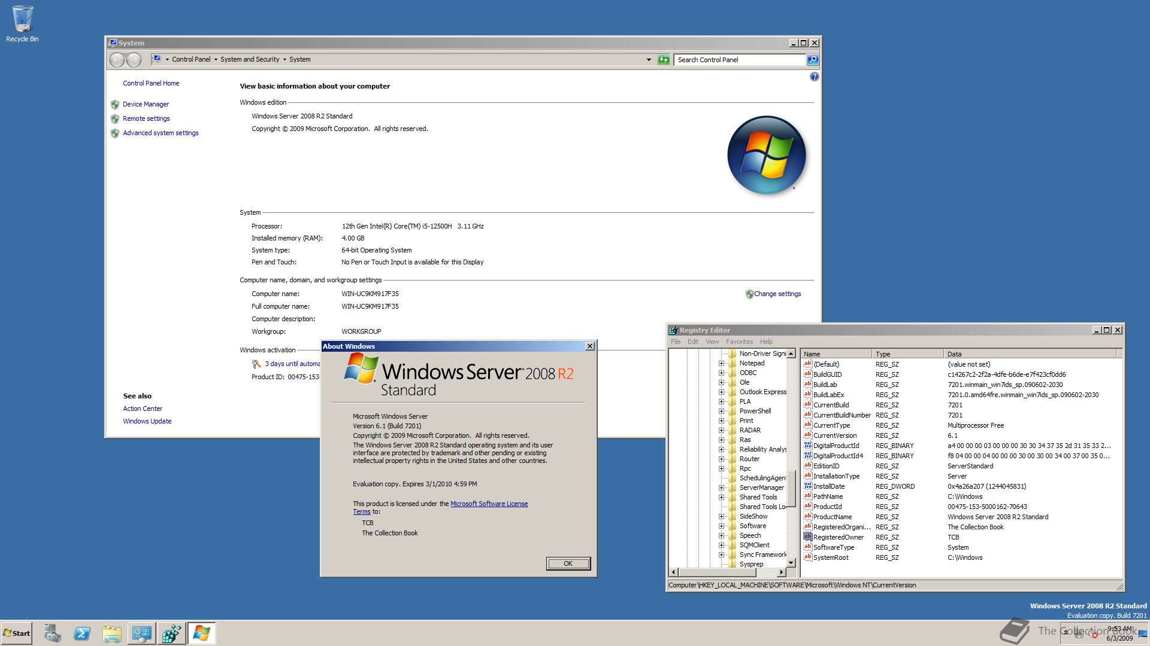Viewport: 1150px width, 646px height.
Task: Open Help menu in Registry Editor
Action: (766, 342)
